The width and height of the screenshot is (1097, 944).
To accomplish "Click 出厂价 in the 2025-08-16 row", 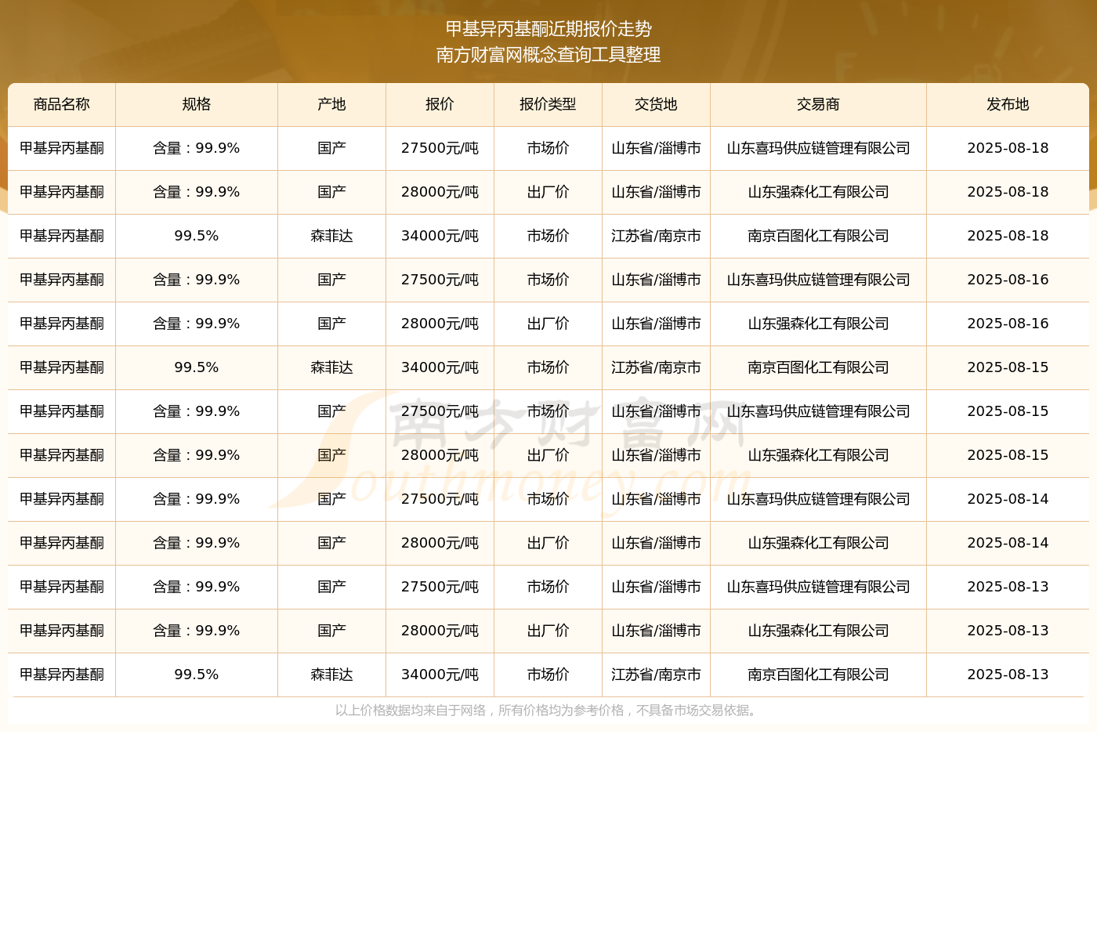I will tap(548, 324).
